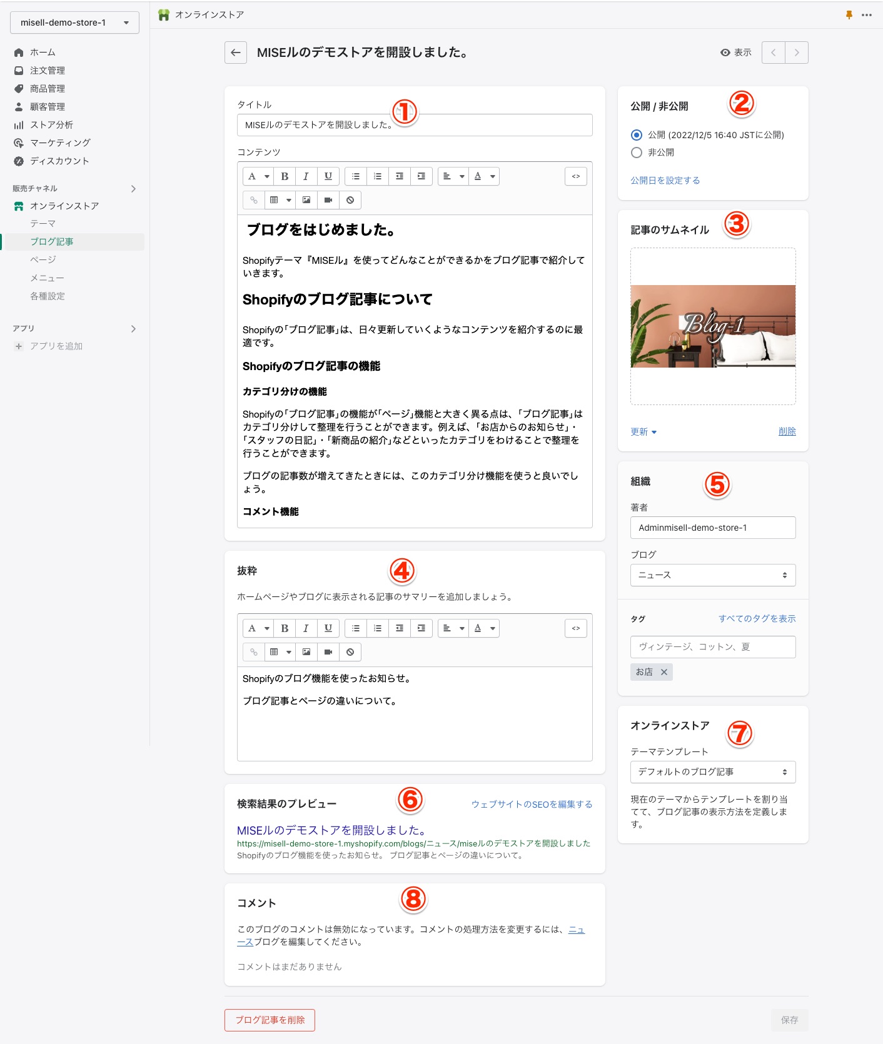This screenshot has height=1044, width=883.
Task: Open the misell-demo-store-1 store switcher
Action: tap(74, 23)
